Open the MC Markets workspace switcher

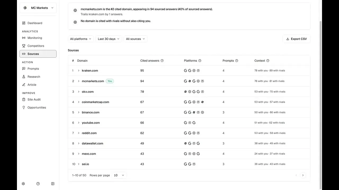click(38, 8)
